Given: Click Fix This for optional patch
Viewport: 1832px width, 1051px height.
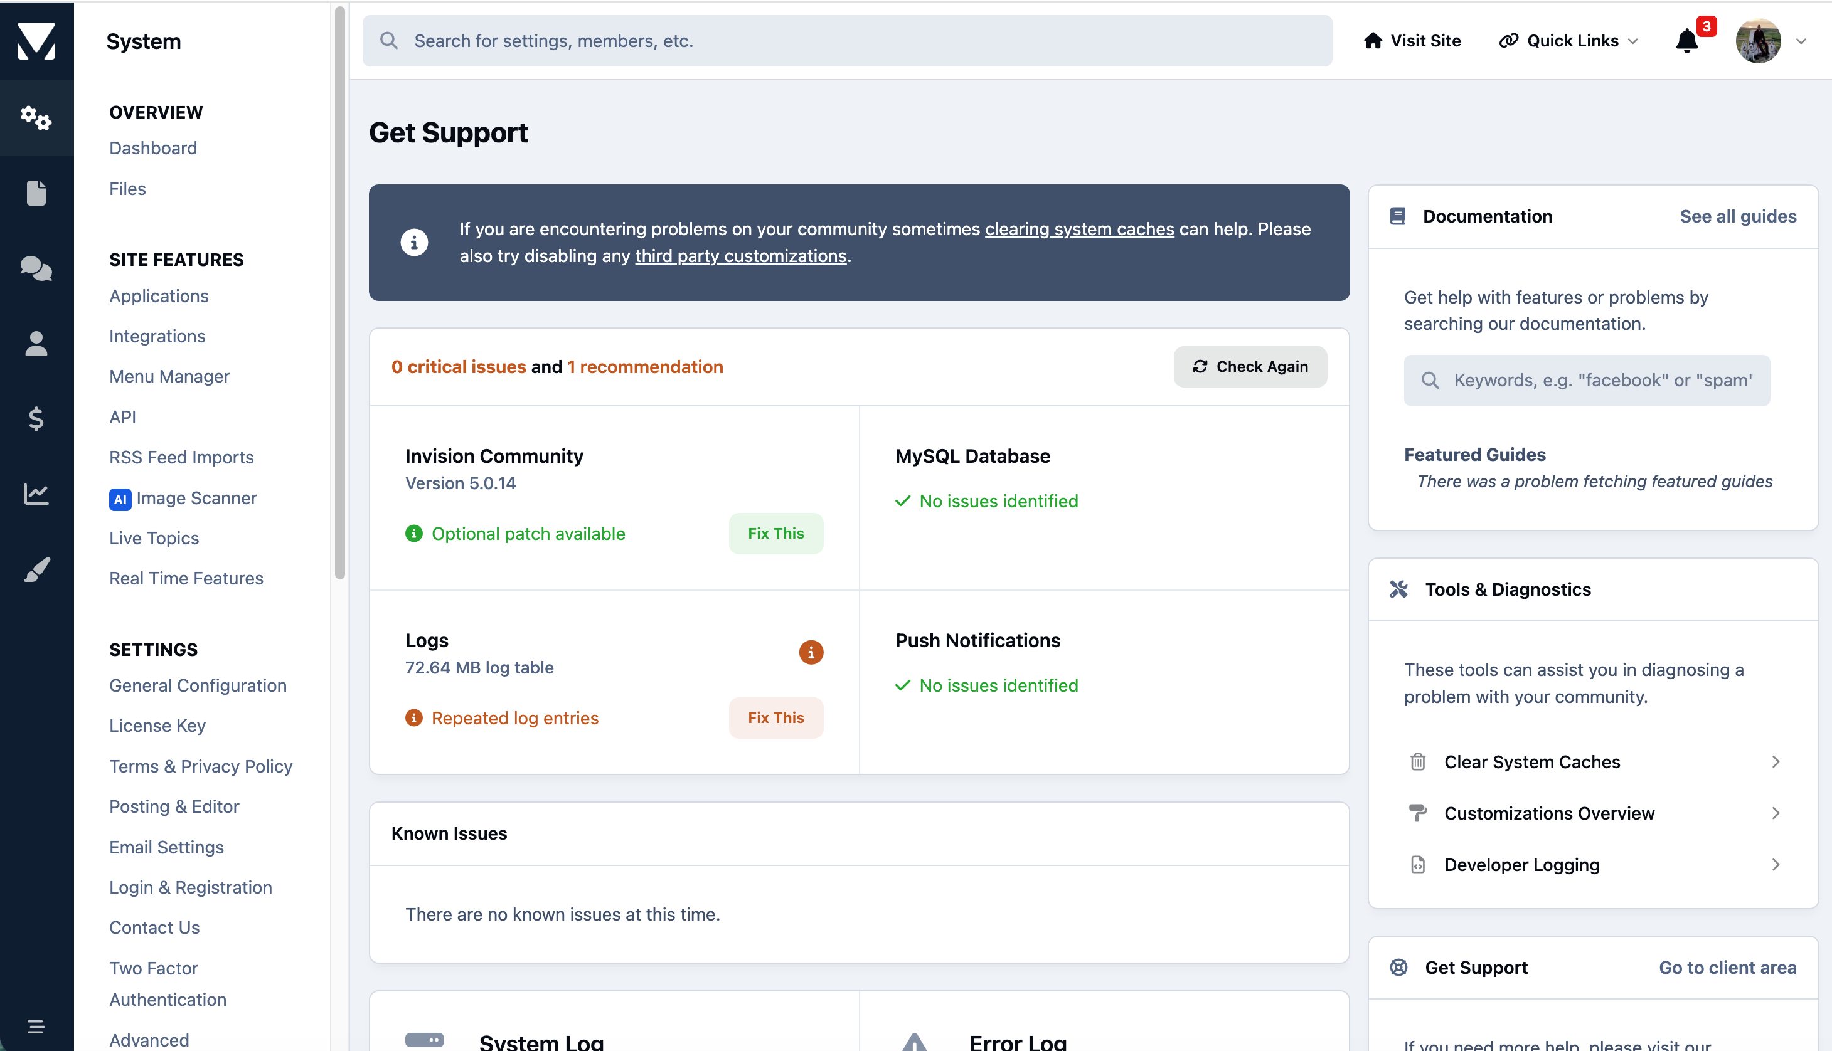Looking at the screenshot, I should click(775, 534).
